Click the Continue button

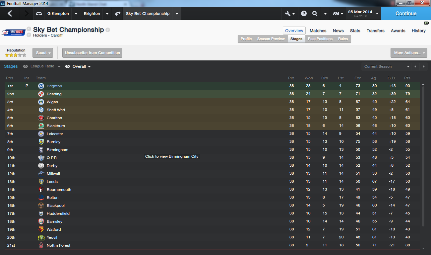(406, 14)
